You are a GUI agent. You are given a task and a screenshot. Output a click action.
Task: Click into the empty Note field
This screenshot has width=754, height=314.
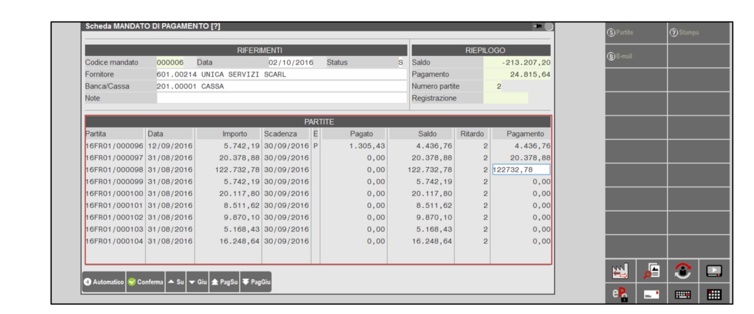[x=281, y=98]
